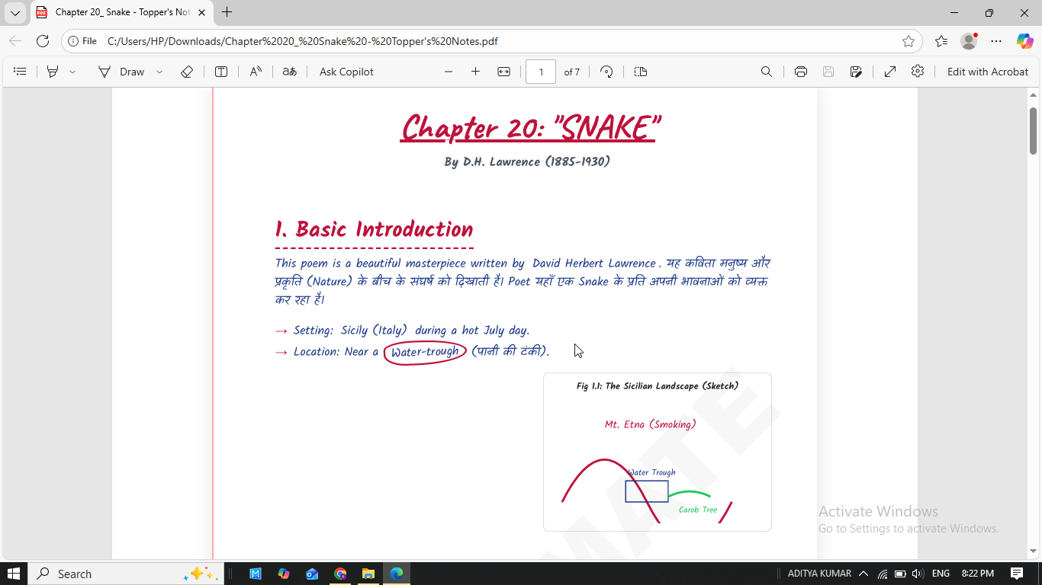The height and width of the screenshot is (585, 1042).
Task: Start Read aloud from the PDF toolbar
Action: click(256, 72)
